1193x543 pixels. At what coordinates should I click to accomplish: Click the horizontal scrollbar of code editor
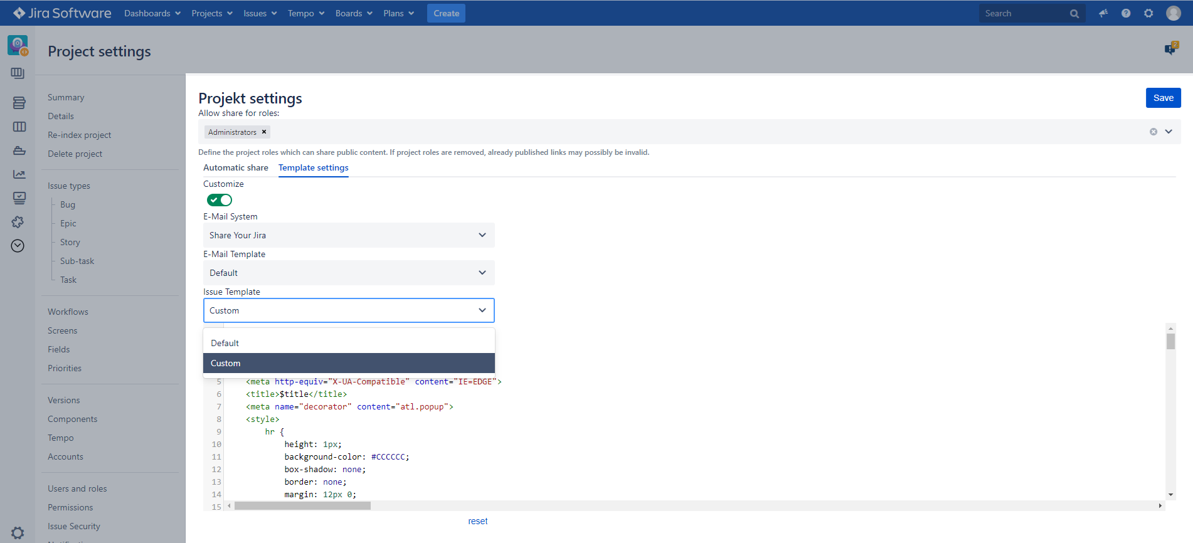point(302,505)
